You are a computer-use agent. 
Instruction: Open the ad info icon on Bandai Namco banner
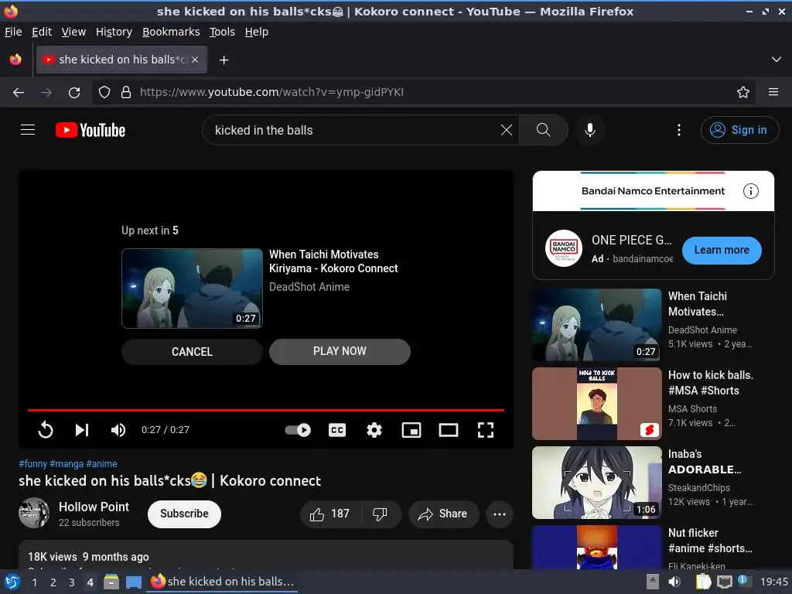(750, 191)
